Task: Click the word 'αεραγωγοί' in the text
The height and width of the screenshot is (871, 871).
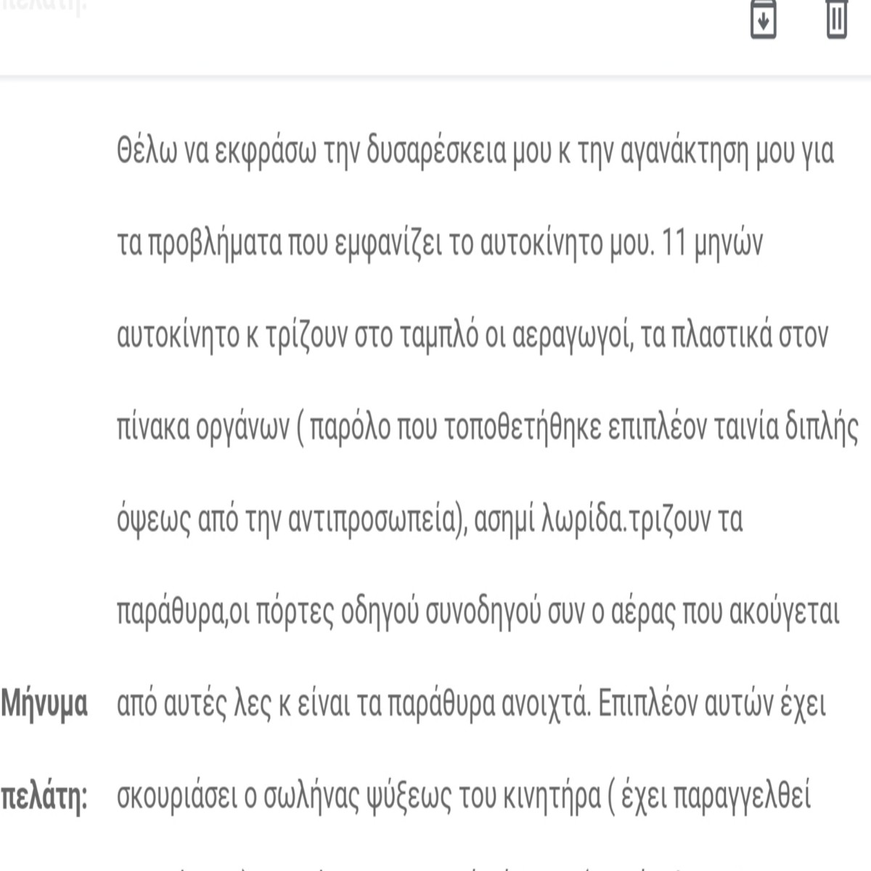Action: [563, 337]
